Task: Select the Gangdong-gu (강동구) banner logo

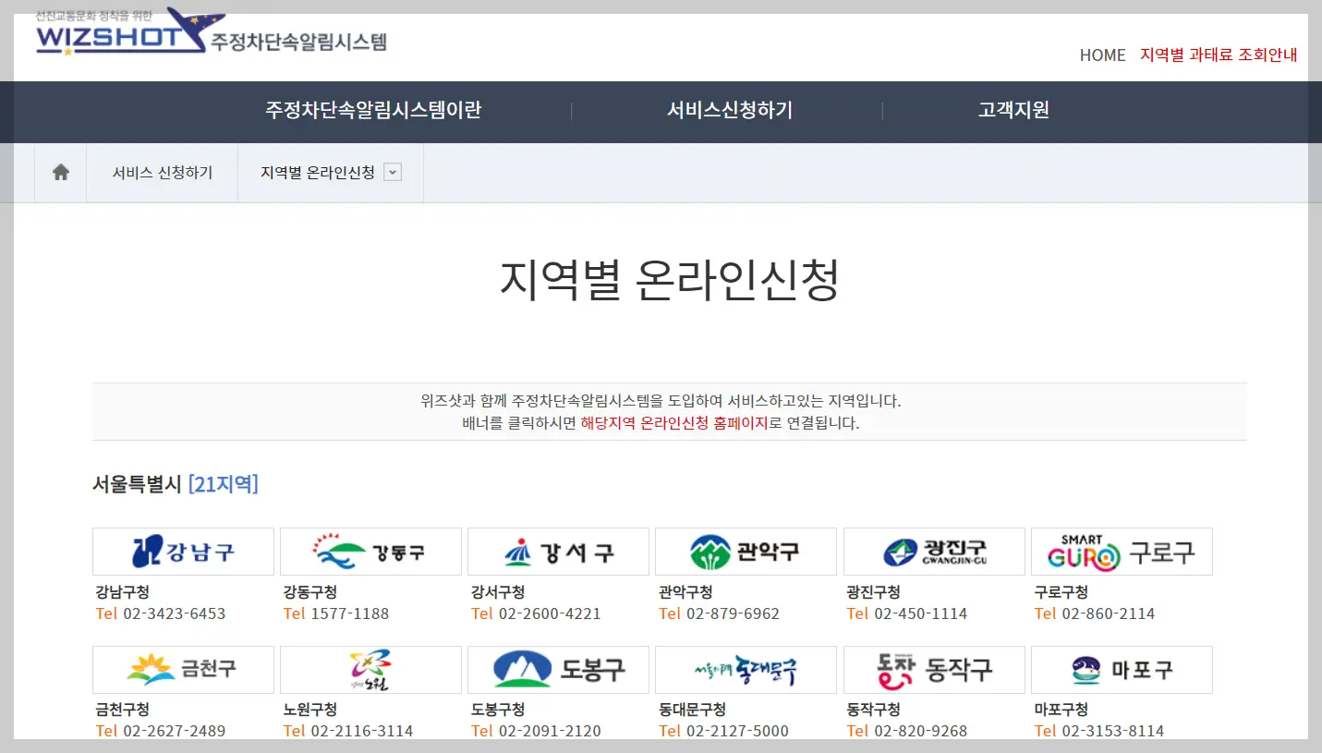Action: click(x=370, y=552)
